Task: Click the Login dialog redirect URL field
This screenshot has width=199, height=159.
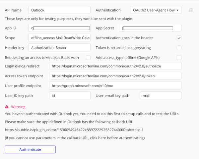Action: tap(115, 66)
